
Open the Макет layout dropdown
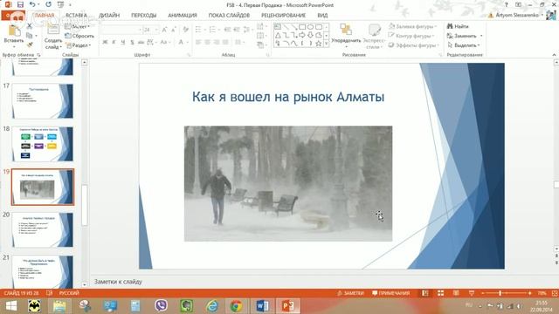point(77,26)
